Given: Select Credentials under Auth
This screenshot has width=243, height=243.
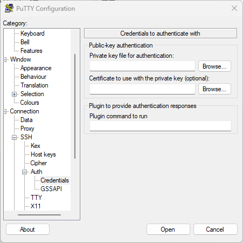Looking at the screenshot, I should click(54, 180).
